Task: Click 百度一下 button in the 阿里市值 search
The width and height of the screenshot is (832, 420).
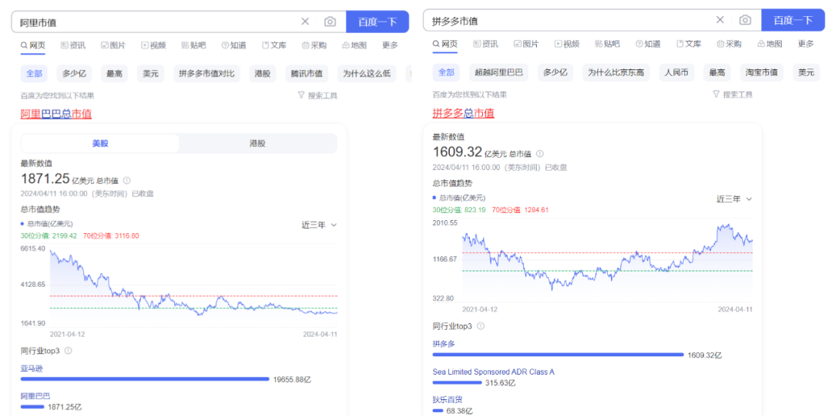Action: tap(377, 22)
